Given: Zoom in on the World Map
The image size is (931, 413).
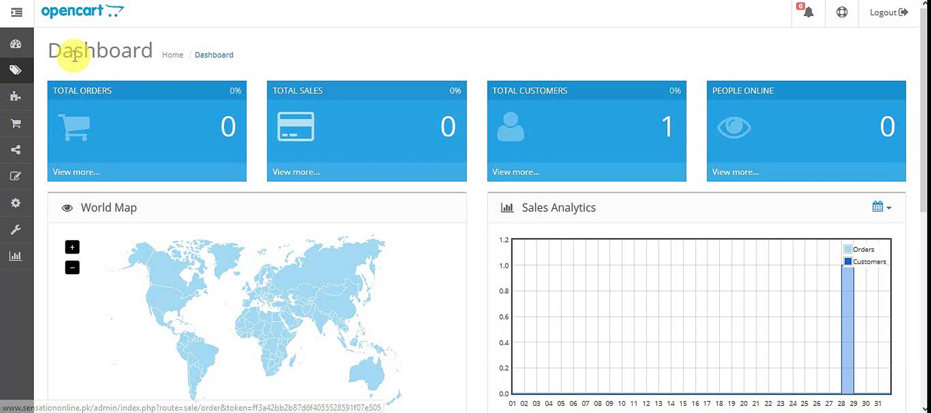Looking at the screenshot, I should point(72,247).
